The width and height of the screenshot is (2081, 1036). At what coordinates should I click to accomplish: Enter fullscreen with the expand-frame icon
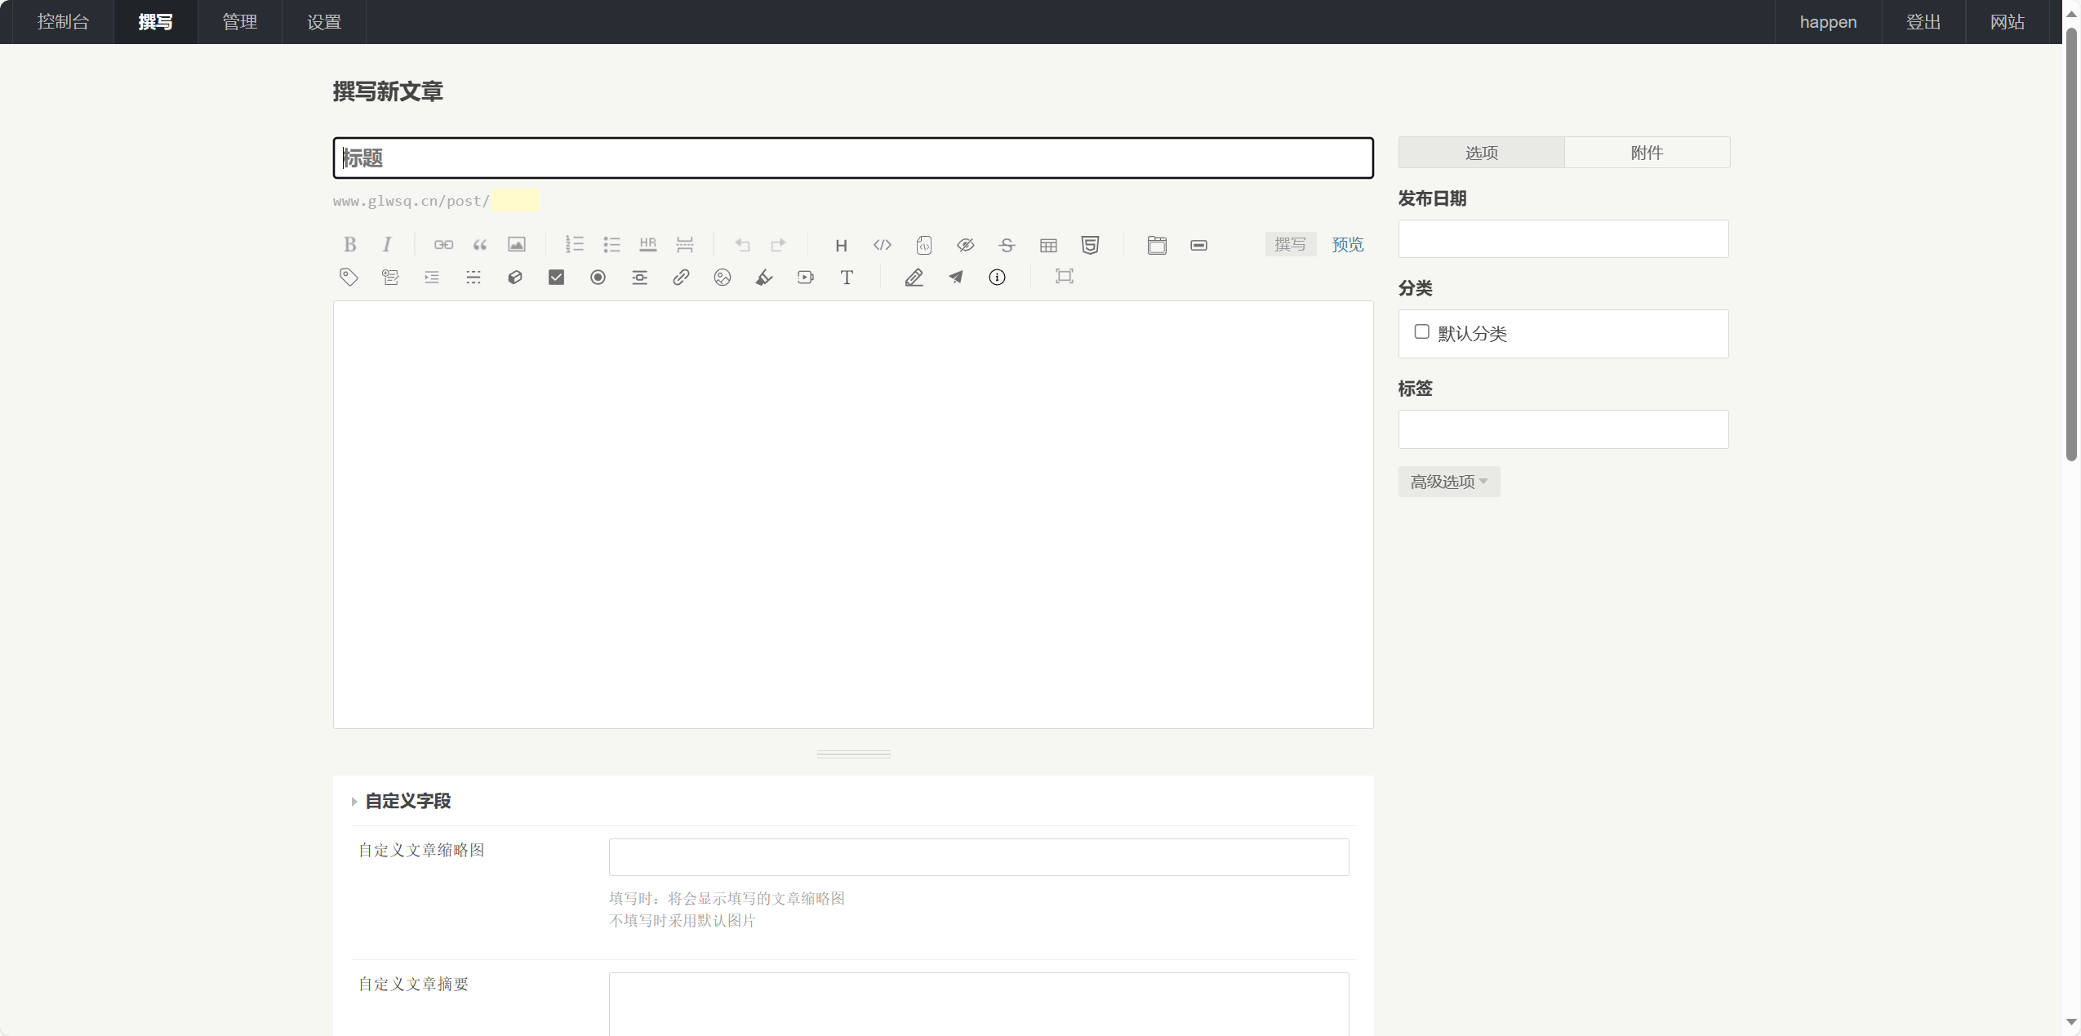pos(1064,277)
